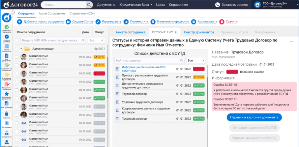Image resolution: width=299 pixels, height=147 pixels.
Task: Click the magnifier icon in top search bar
Action: coord(89,5)
